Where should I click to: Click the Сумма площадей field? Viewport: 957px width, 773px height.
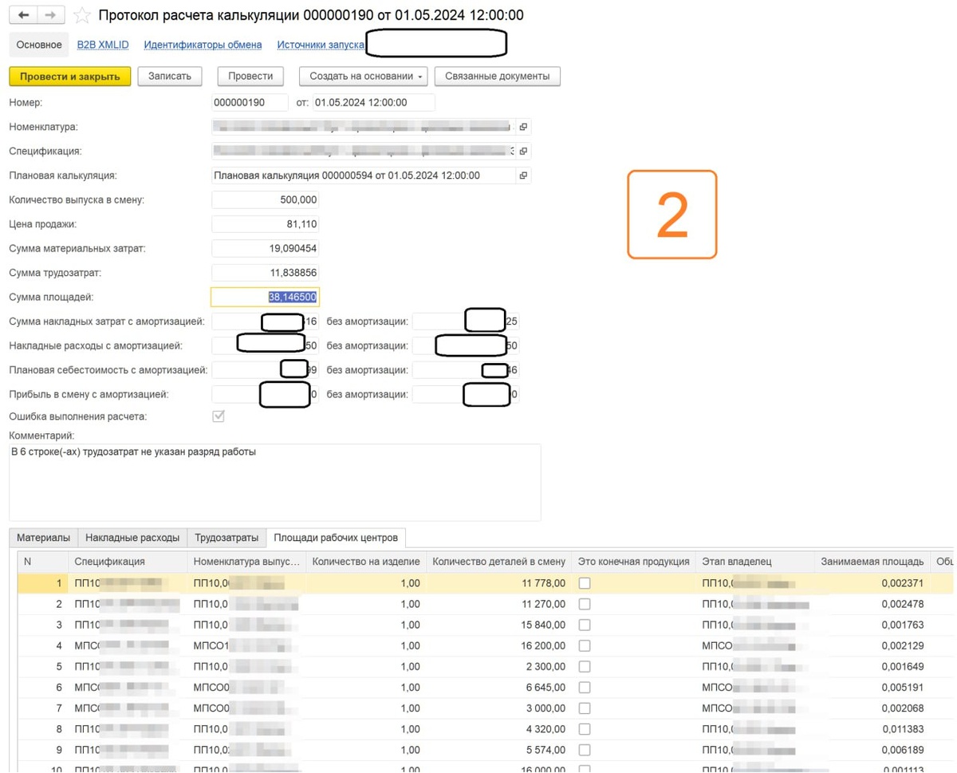click(x=266, y=297)
